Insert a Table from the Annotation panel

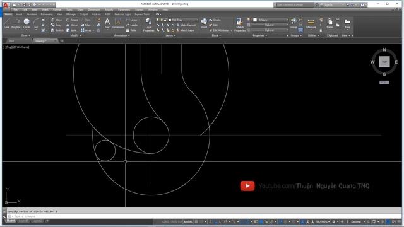click(x=131, y=30)
